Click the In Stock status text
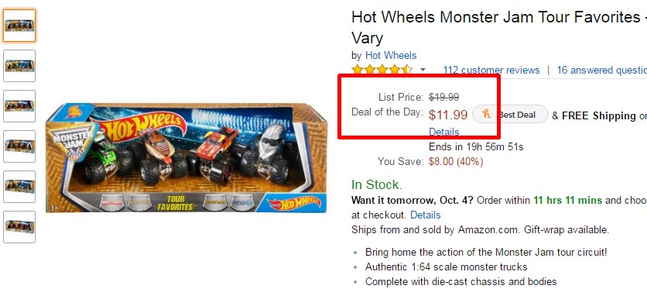The width and height of the screenshot is (647, 289). [x=375, y=184]
